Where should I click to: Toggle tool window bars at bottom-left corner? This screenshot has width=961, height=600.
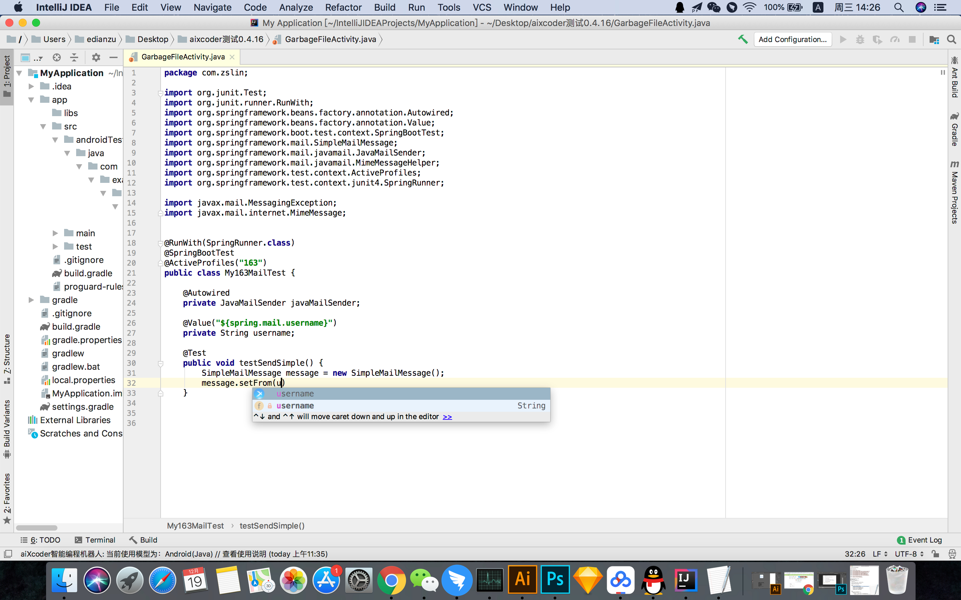pyautogui.click(x=8, y=554)
